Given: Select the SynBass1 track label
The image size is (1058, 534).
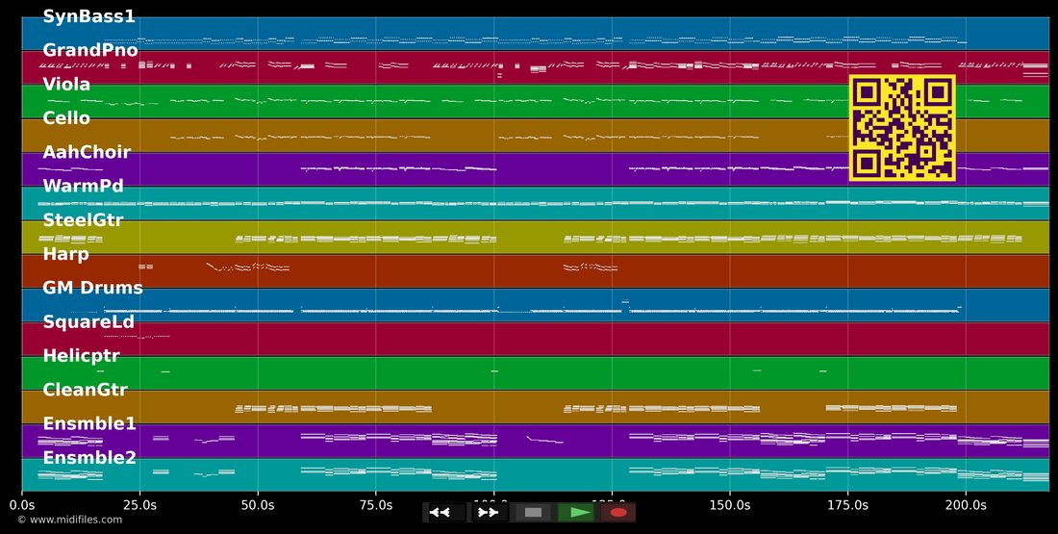Looking at the screenshot, I should 89,16.
